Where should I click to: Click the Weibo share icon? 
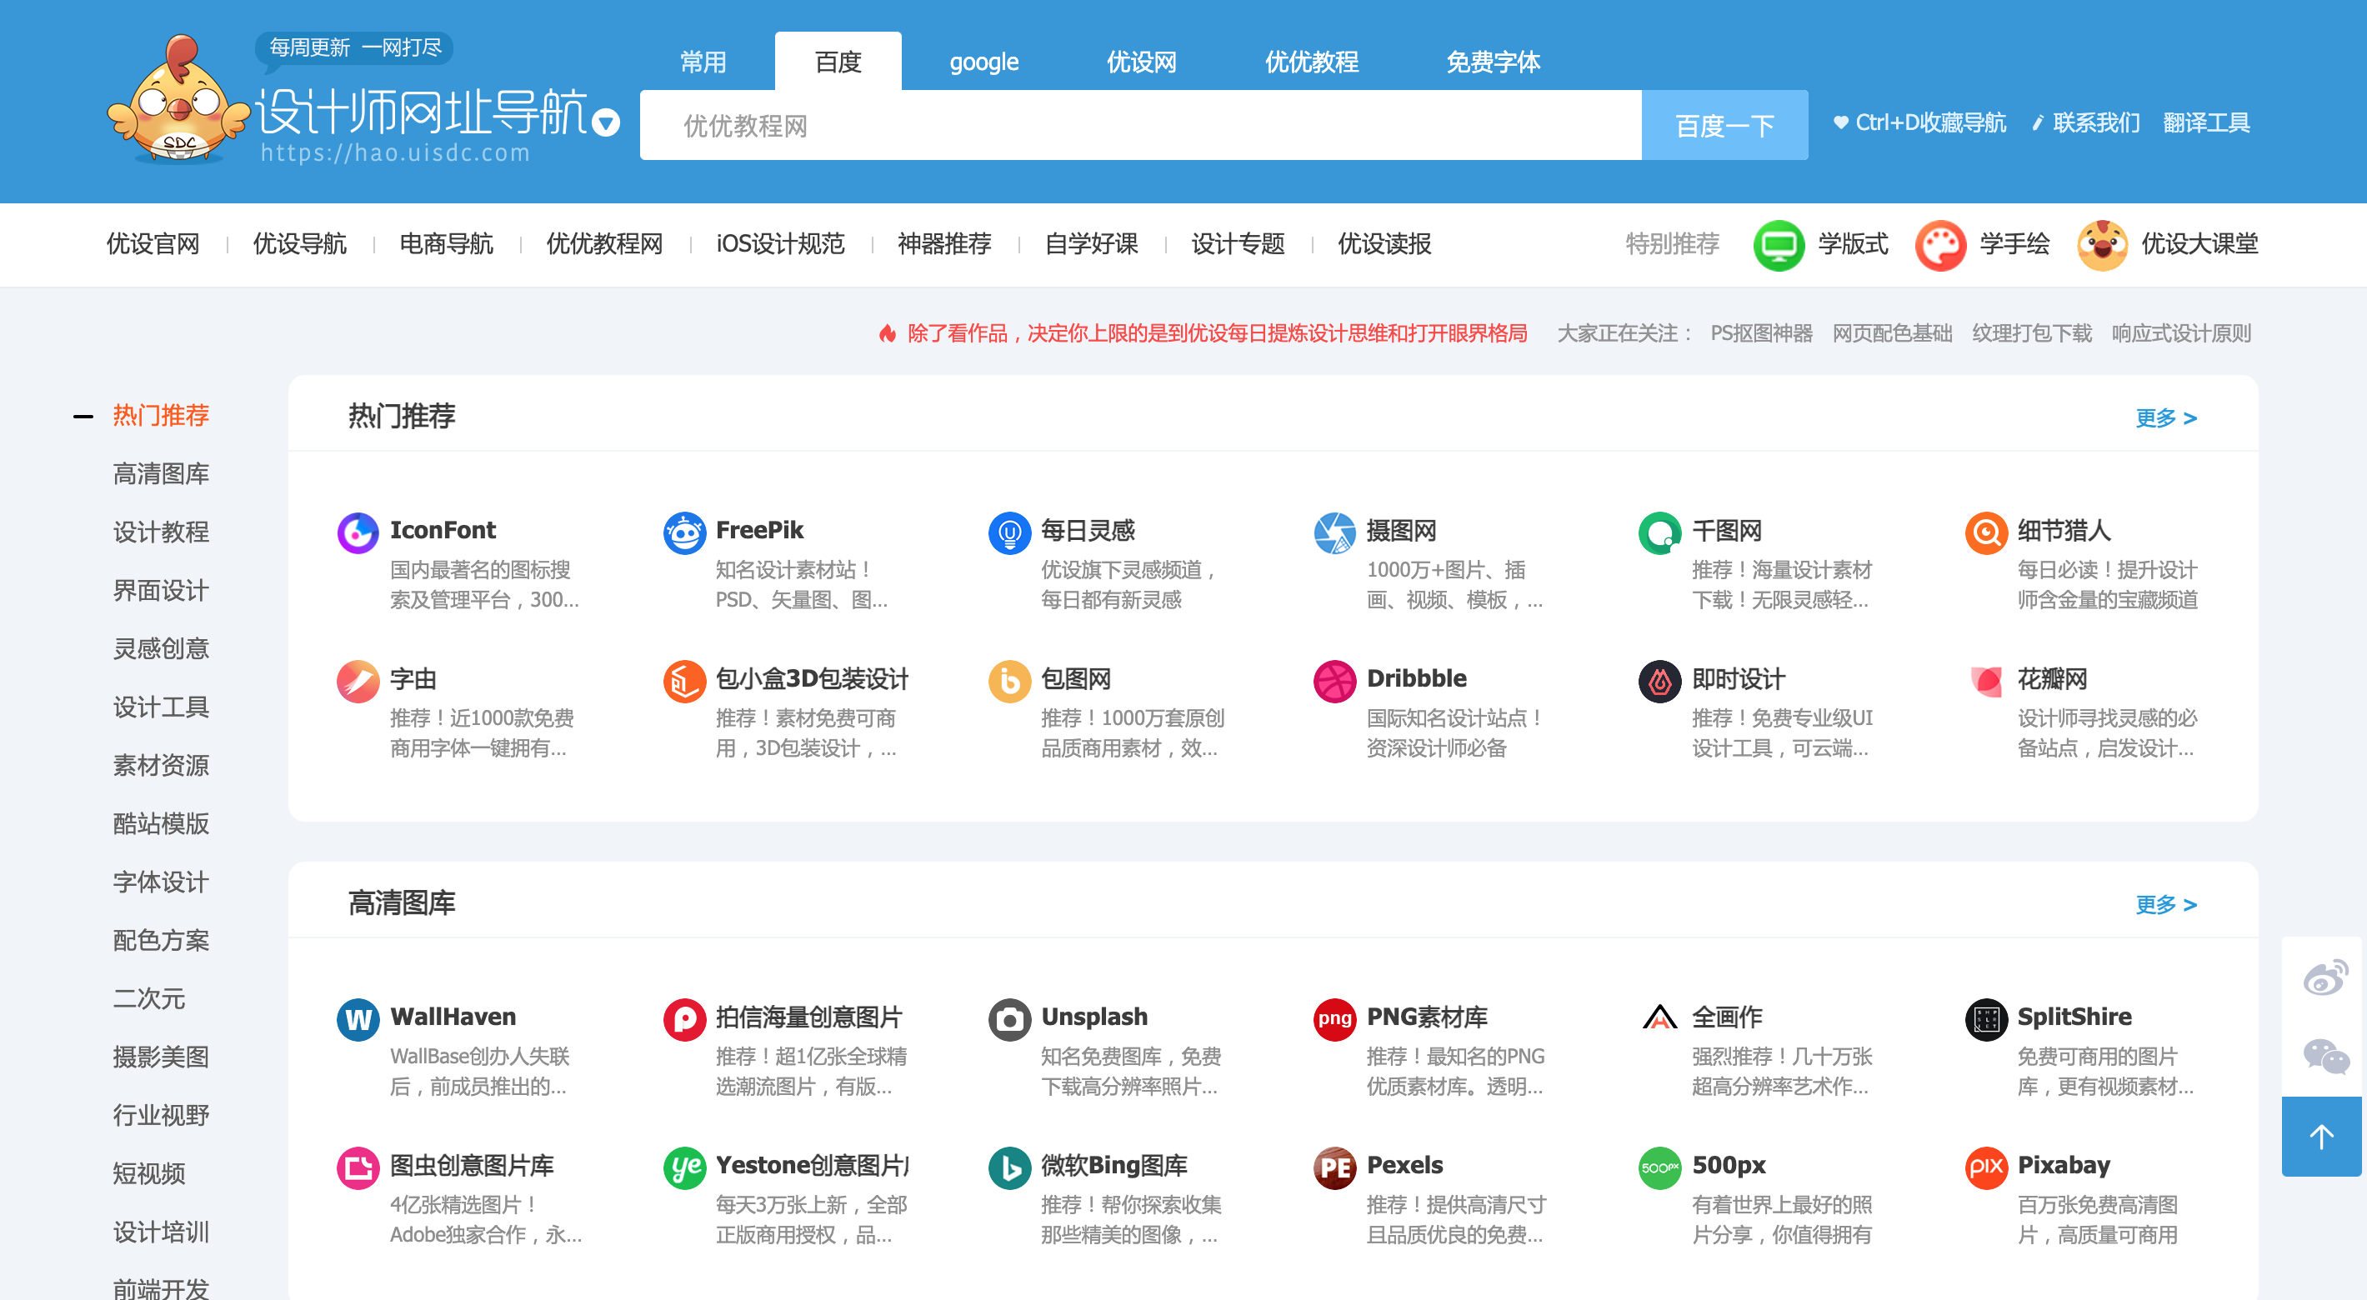pos(2324,977)
